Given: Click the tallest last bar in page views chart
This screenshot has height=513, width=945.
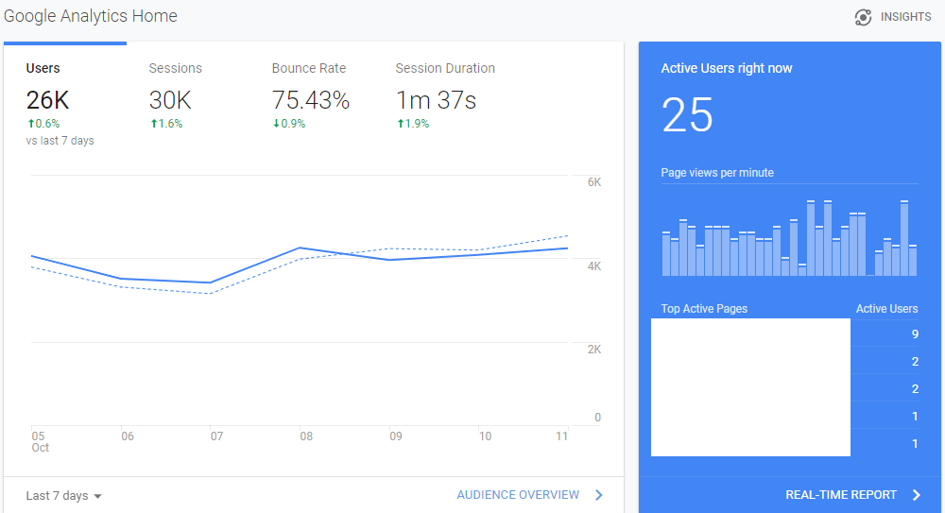Looking at the screenshot, I should coord(904,238).
